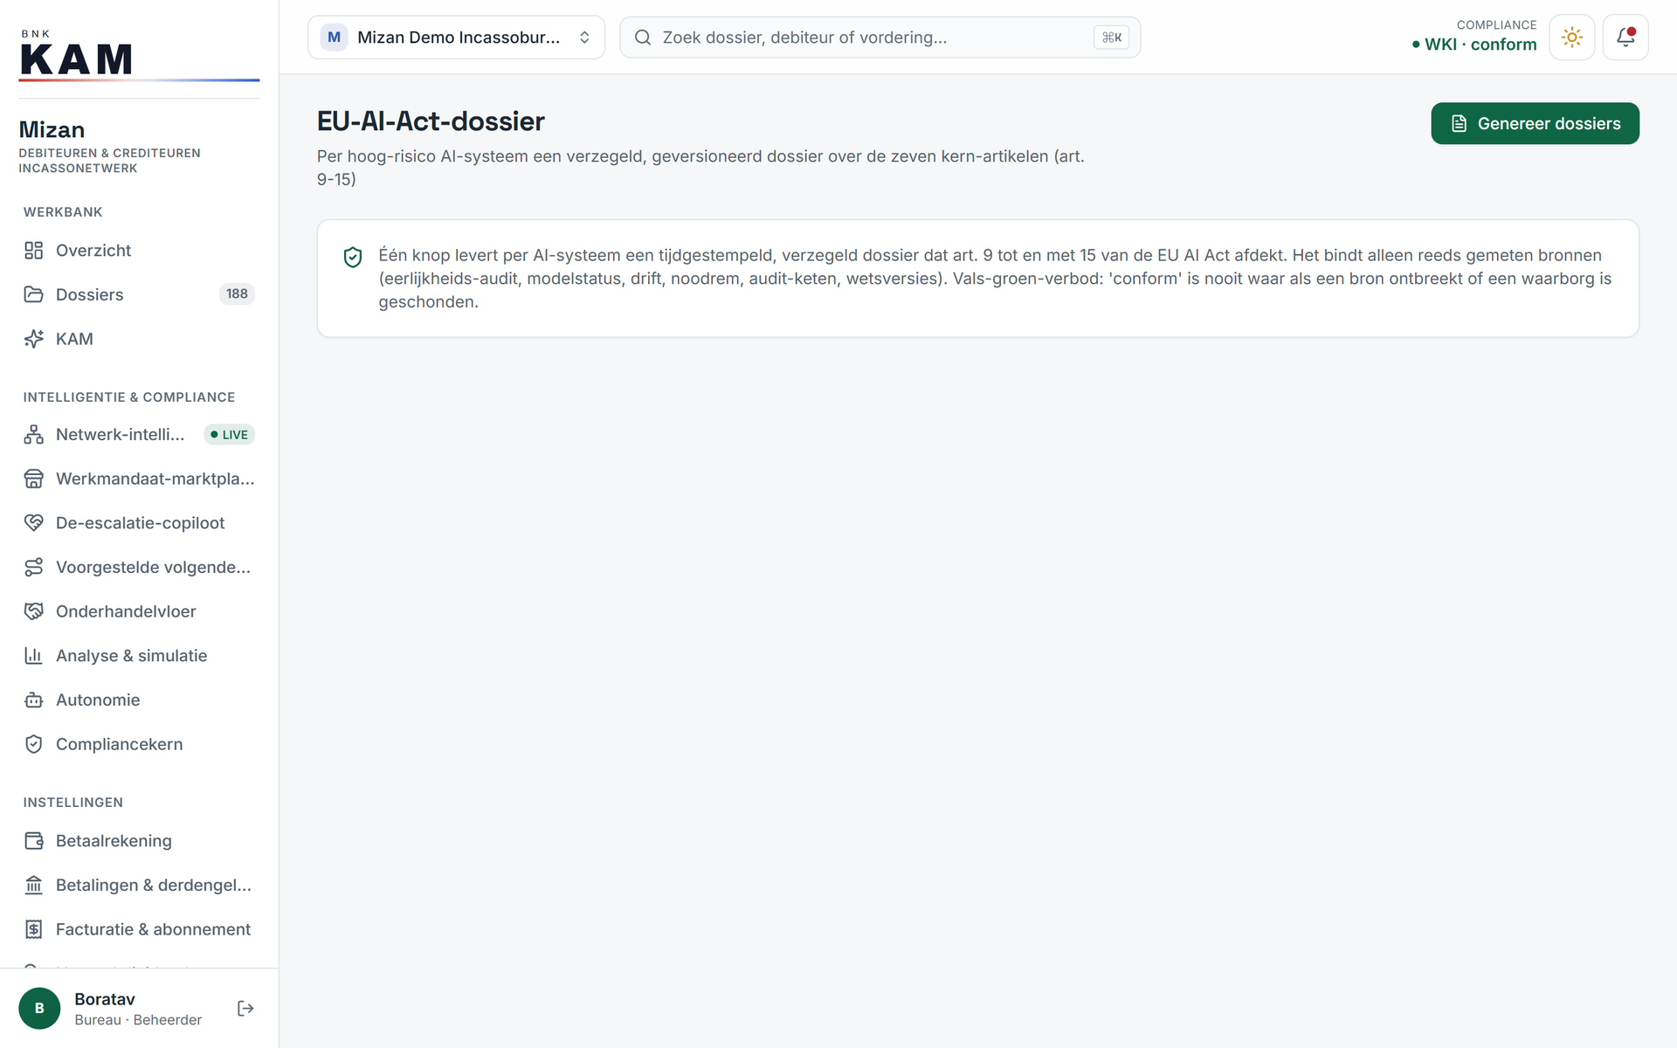Click the Facturatie & abonnement receipt icon

pyautogui.click(x=33, y=929)
